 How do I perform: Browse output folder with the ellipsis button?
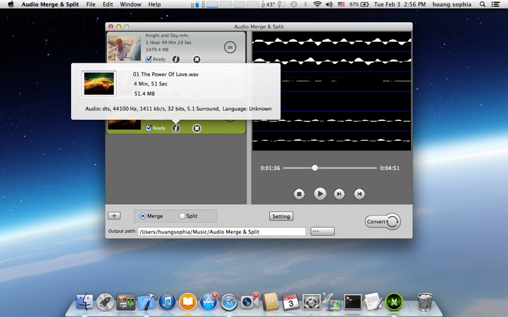click(x=323, y=231)
